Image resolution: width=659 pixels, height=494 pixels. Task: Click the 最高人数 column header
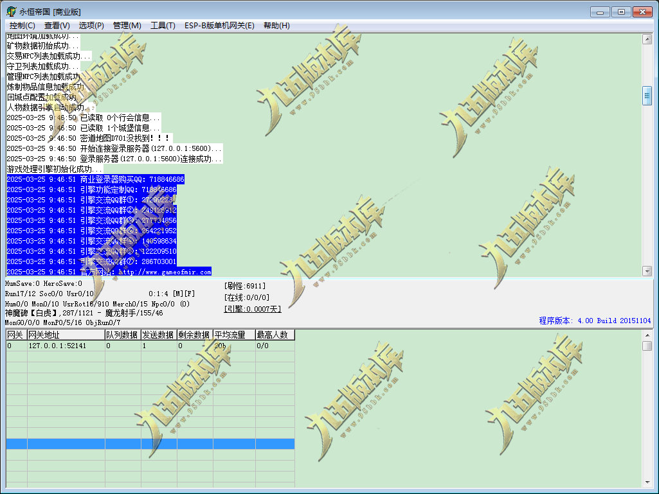pyautogui.click(x=275, y=335)
